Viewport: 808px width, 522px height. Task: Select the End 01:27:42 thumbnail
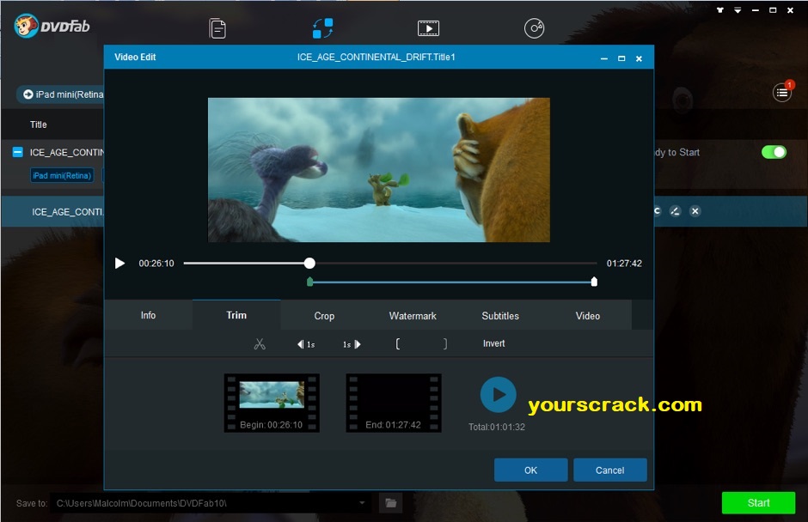(x=393, y=403)
